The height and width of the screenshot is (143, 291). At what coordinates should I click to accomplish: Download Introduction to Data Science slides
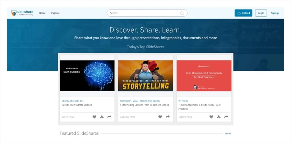pos(102,117)
